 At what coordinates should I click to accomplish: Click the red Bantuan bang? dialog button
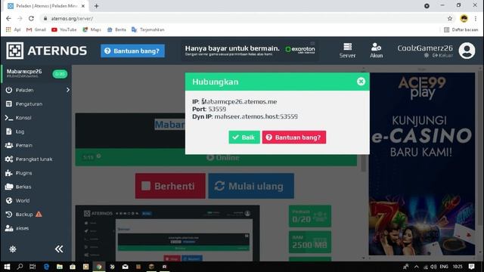[294, 138]
